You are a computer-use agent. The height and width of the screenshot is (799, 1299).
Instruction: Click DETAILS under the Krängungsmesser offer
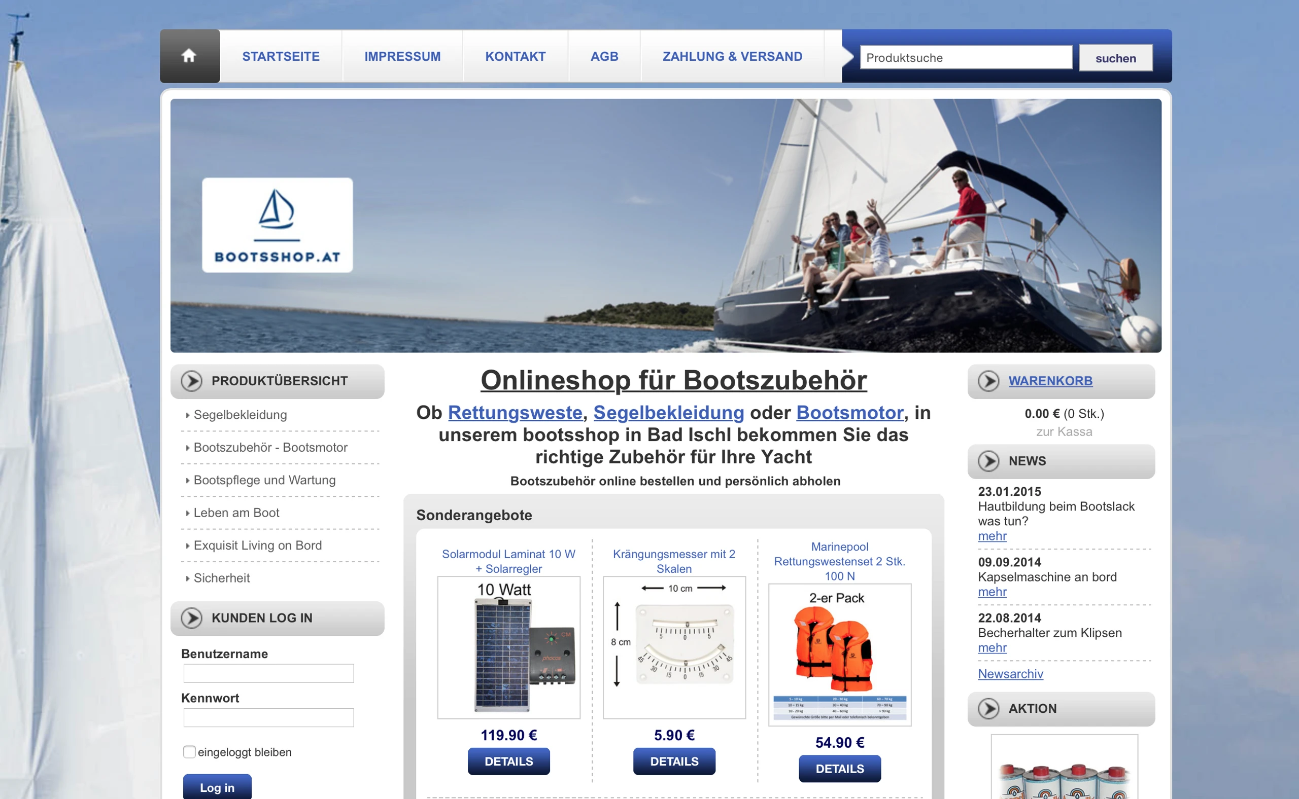(674, 761)
